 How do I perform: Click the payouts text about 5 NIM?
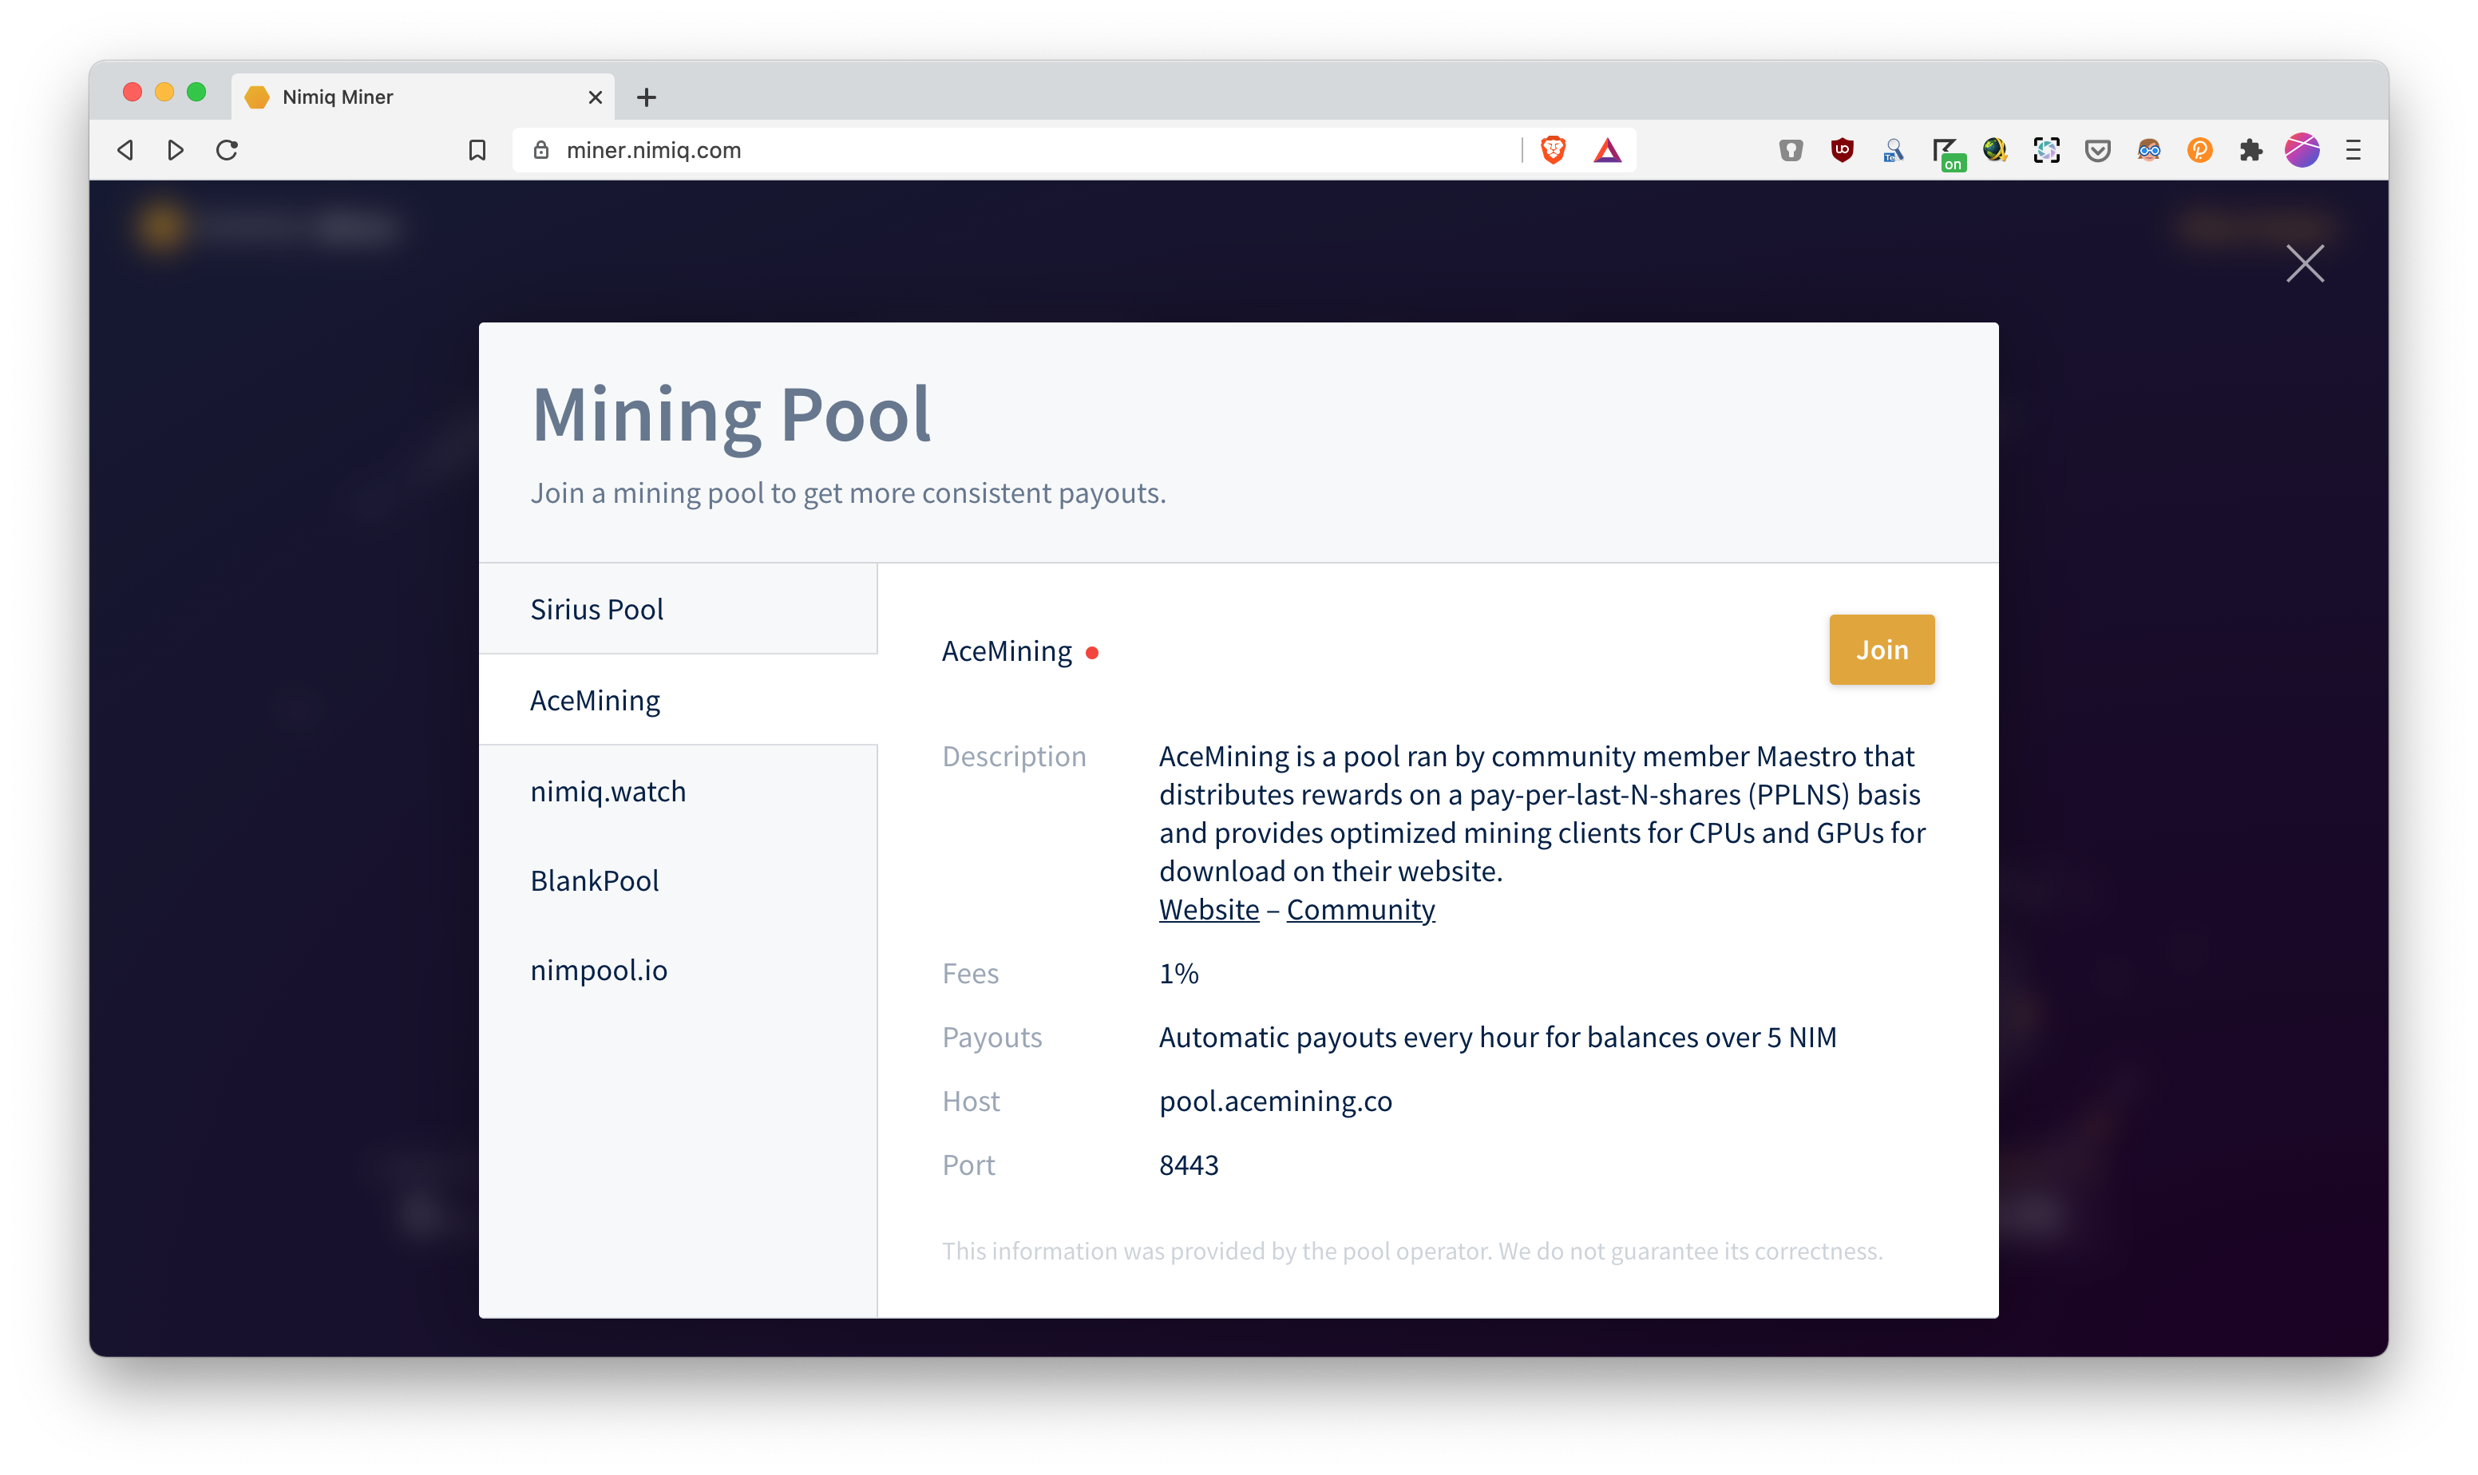pyautogui.click(x=1497, y=1037)
